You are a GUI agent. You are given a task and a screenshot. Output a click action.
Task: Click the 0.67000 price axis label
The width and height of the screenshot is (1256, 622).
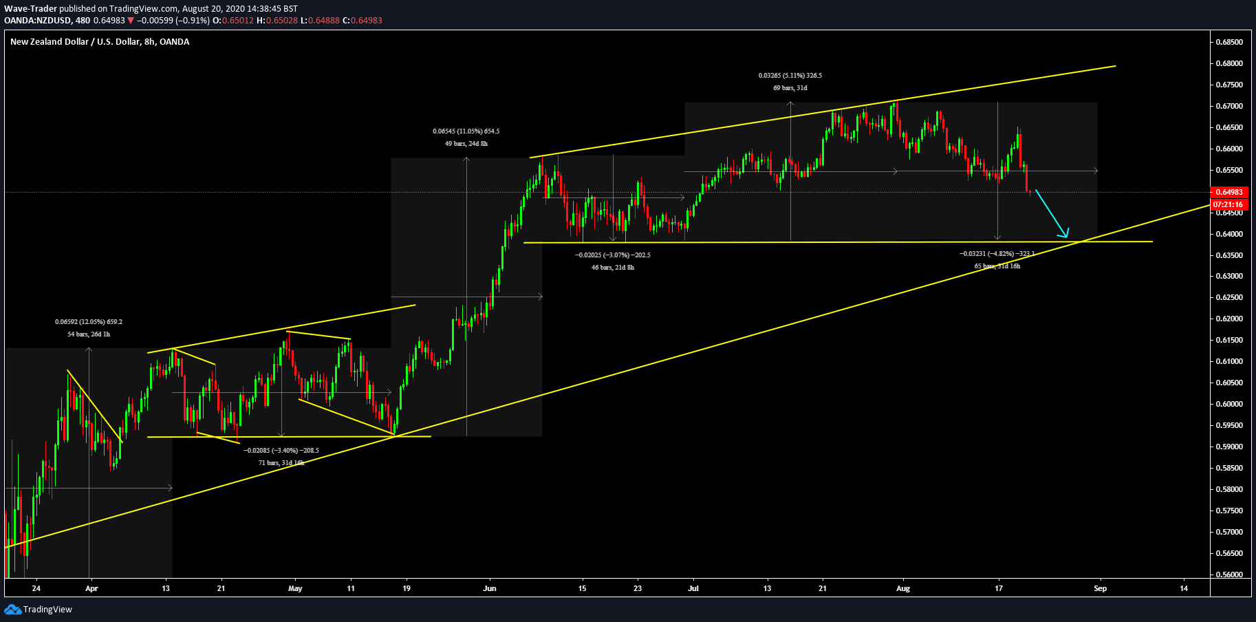click(x=1229, y=106)
